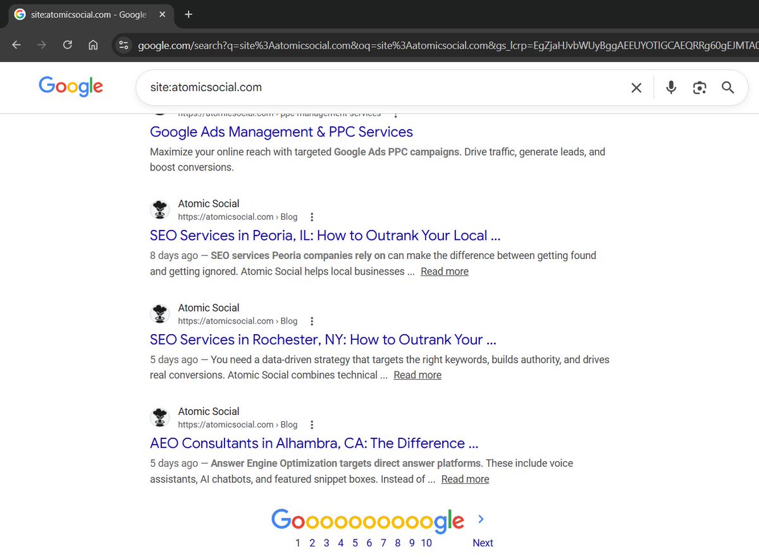Go to results page 8

click(x=398, y=543)
